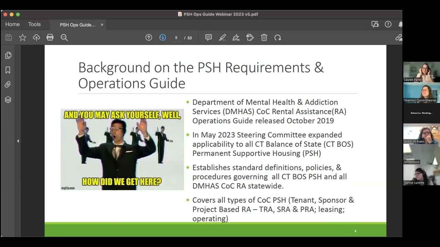The image size is (440, 247).
Task: Click the bullet 'Covers all types of CoC PSH'
Action: coord(273,209)
